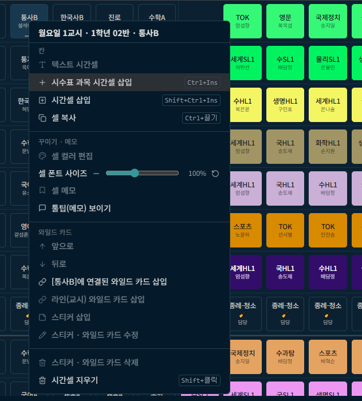
Task: Click the yellow 세계HL1 cell
Action: click(328, 105)
